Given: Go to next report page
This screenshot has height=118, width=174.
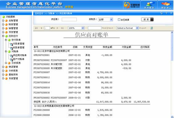Looking at the screenshot, I should (x=57, y=28).
